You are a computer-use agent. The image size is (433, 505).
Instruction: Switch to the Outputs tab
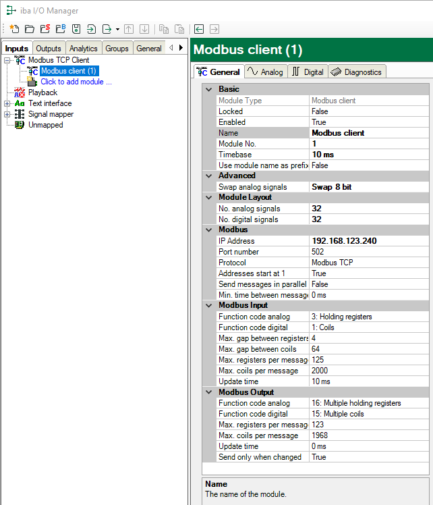48,49
